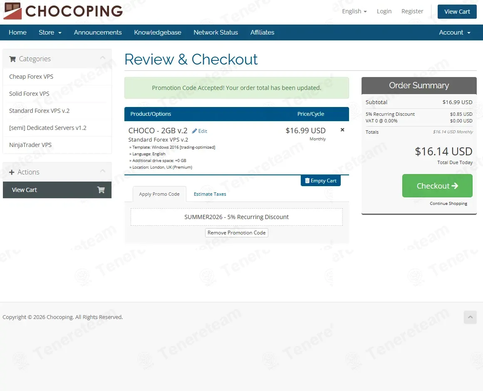Open View Cart button in header
The image size is (483, 391).
tap(457, 12)
